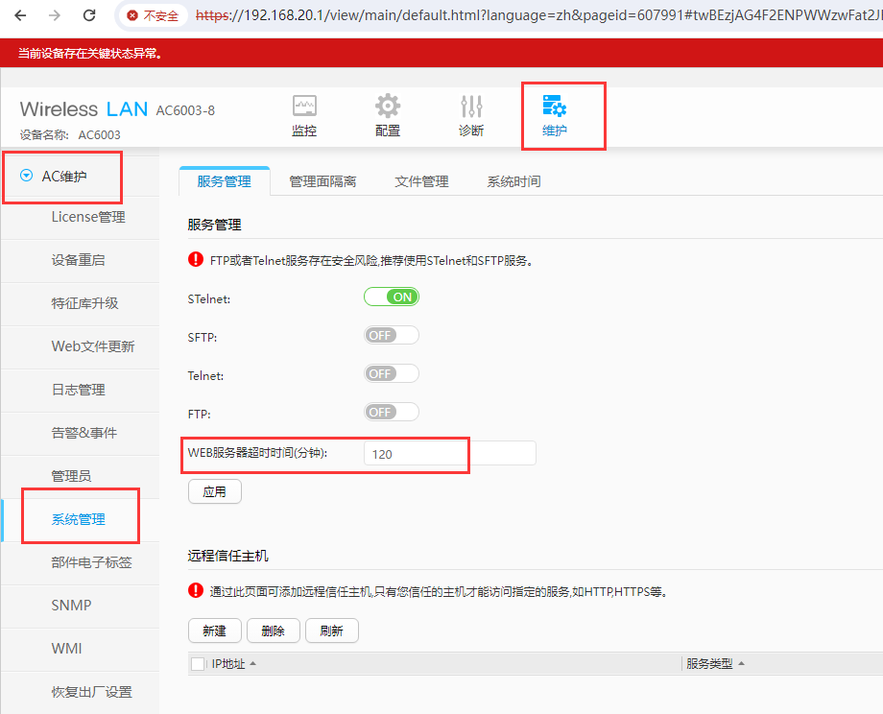Viewport: 883px width, 714px height.
Task: Click the 应用 apply button
Action: (215, 491)
